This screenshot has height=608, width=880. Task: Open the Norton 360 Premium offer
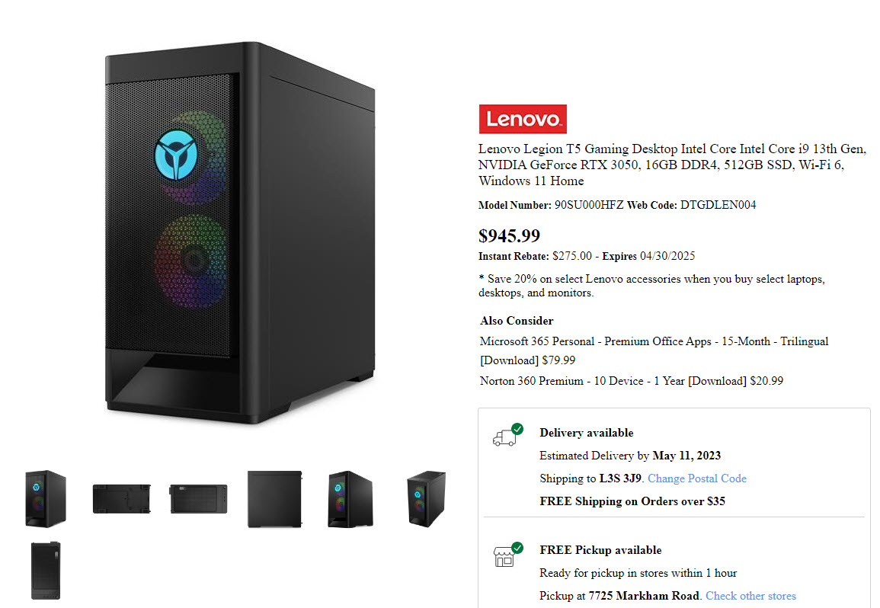(x=632, y=381)
